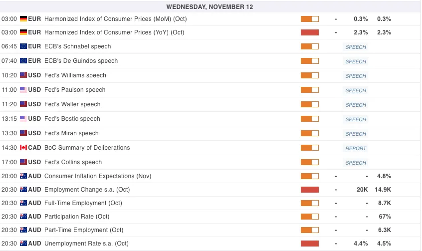Open the Fed's Paulson speech event

pyautogui.click(x=75, y=90)
